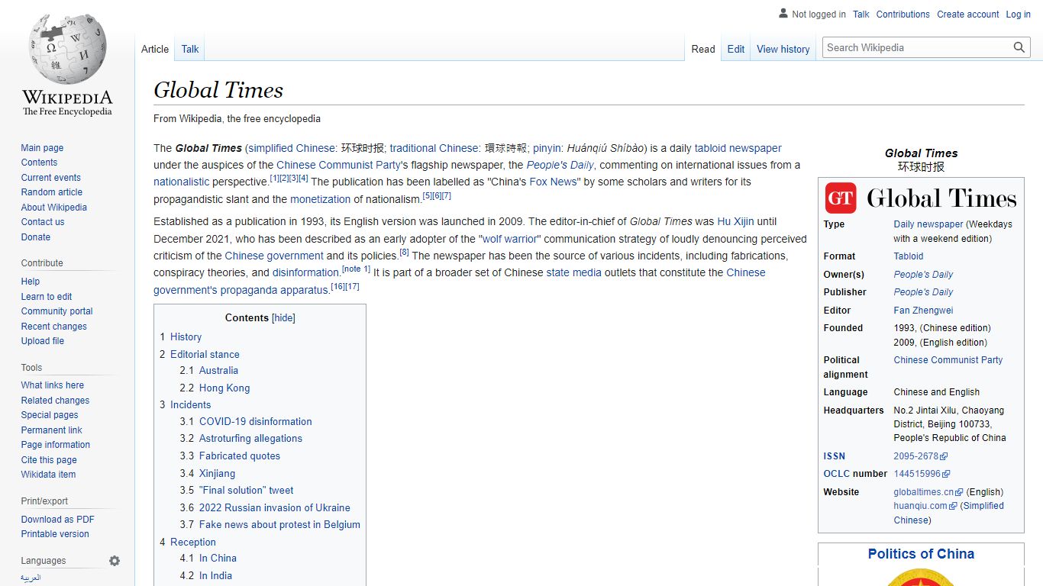Open Wikidata item link
The height and width of the screenshot is (586, 1043).
click(48, 475)
